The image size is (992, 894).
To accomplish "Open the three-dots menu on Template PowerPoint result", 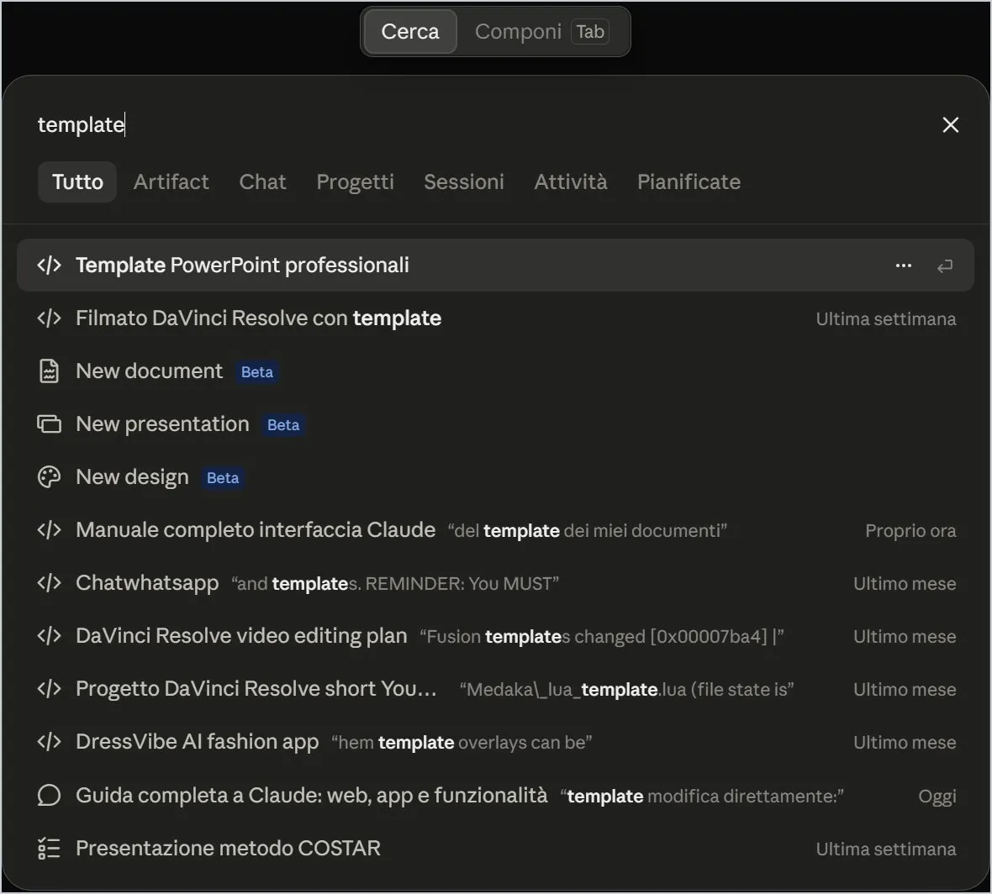I will [x=904, y=266].
